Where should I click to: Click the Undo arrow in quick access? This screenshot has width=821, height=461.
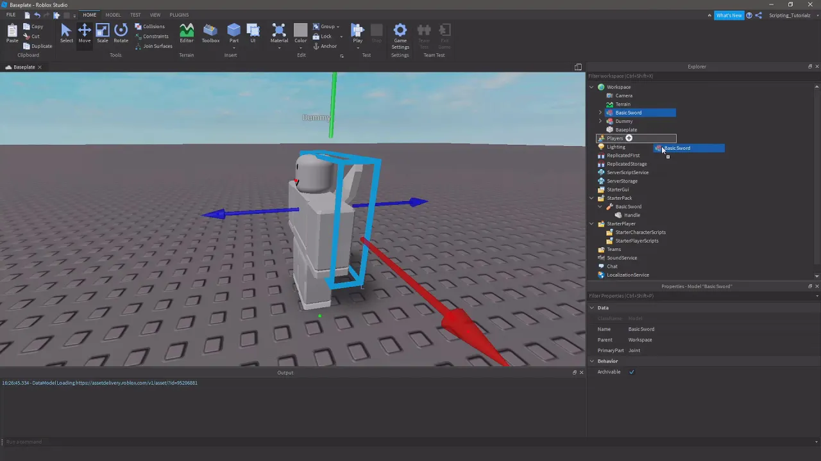point(37,15)
